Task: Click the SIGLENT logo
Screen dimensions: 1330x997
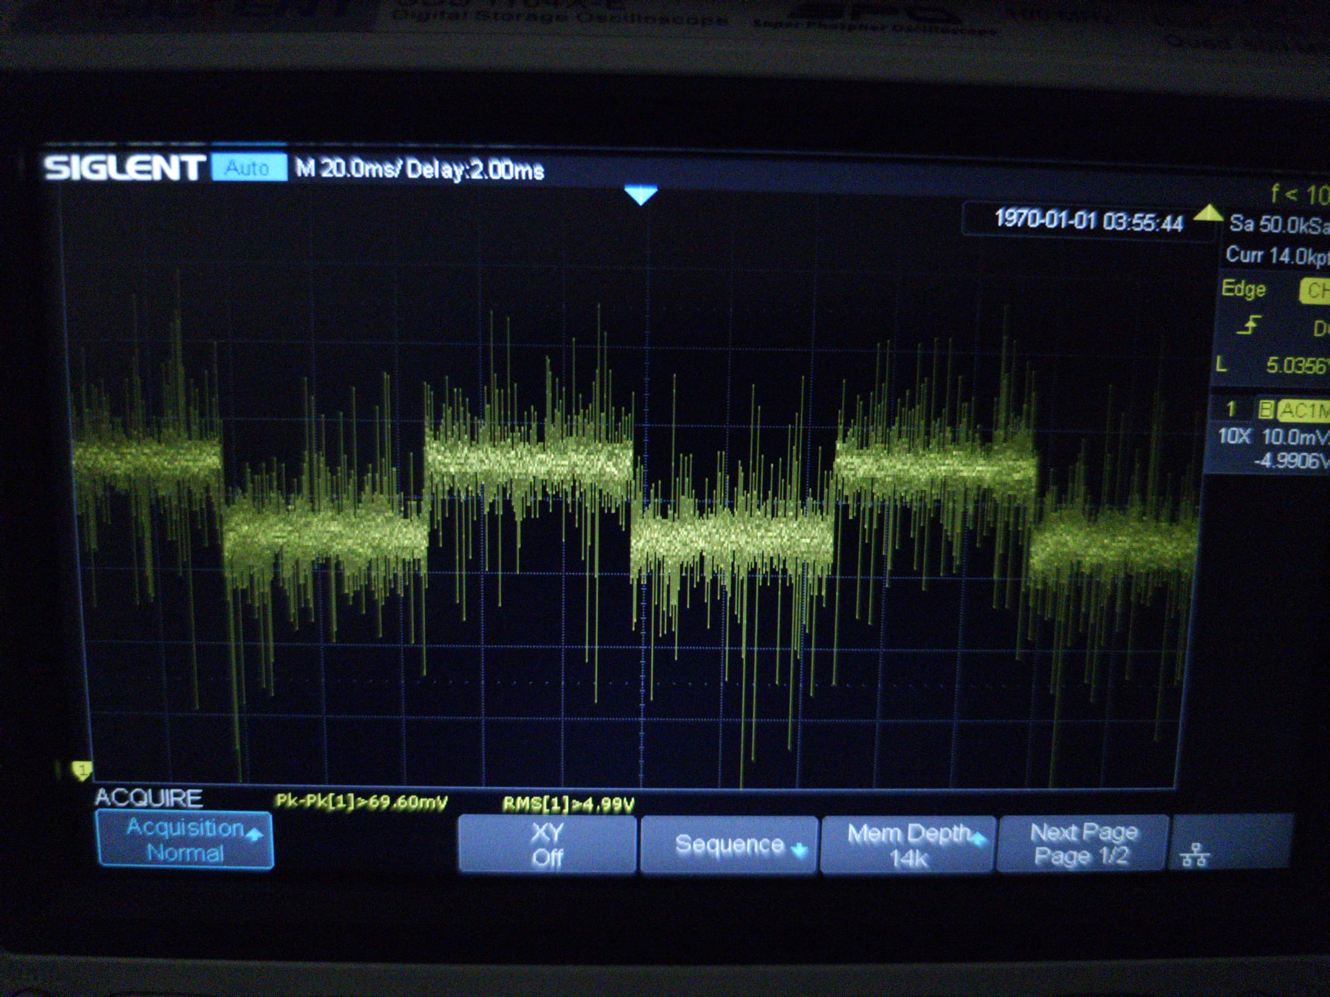Action: (124, 167)
